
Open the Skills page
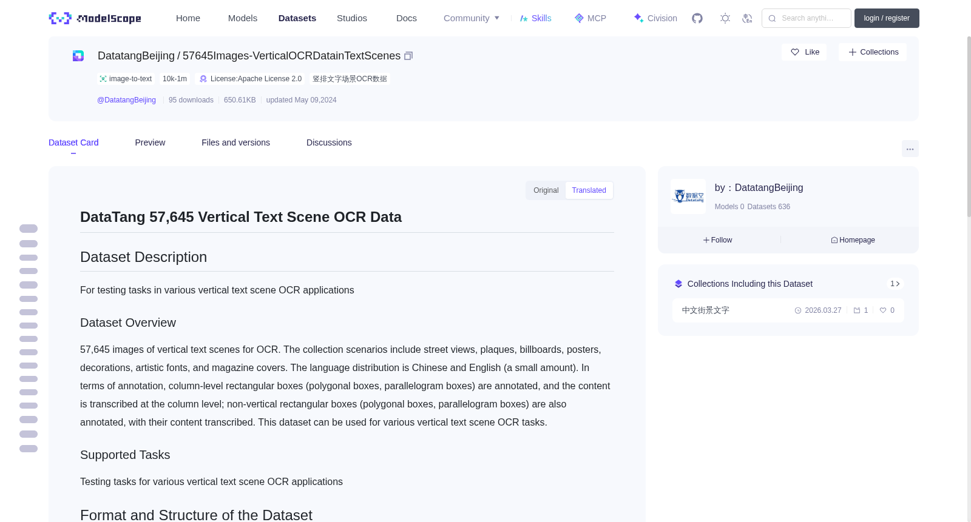pos(535,18)
